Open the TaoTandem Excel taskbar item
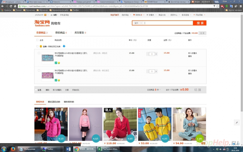 108,149
